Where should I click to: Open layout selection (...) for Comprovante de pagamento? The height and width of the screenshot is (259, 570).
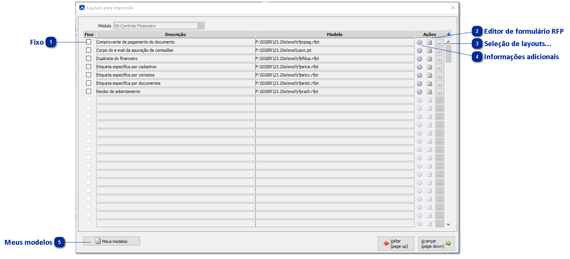[439, 42]
